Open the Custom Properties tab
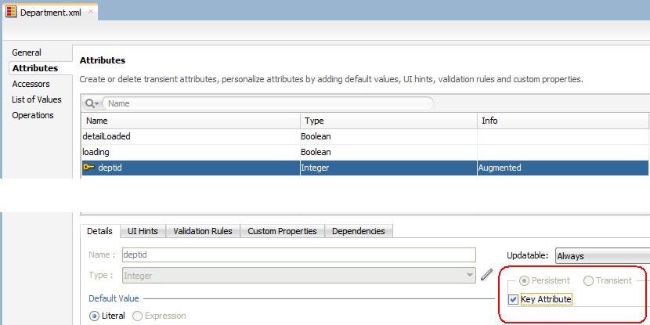Image resolution: width=650 pixels, height=325 pixels. tap(282, 231)
